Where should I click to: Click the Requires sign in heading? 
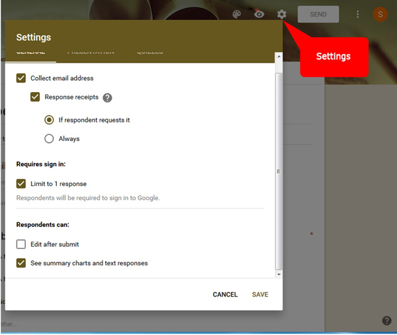click(x=41, y=164)
